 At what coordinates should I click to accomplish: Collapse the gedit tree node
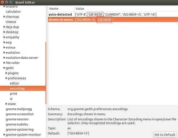pyautogui.click(x=4, y=68)
